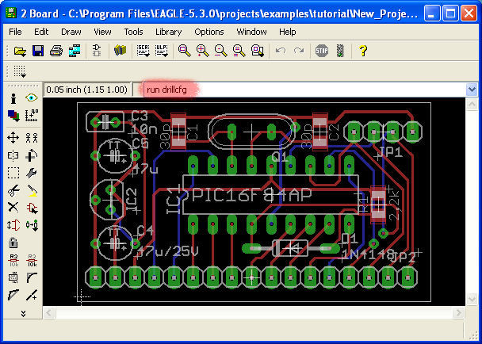Viewport: 482px width, 344px height.
Task: Open help with the question mark
Action: (363, 51)
